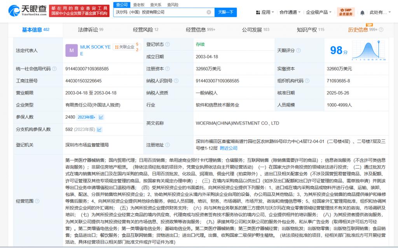This screenshot has height=248, width=398.
Task: Click taxpayer qualification 一般纳税人
Action: click(206, 93)
